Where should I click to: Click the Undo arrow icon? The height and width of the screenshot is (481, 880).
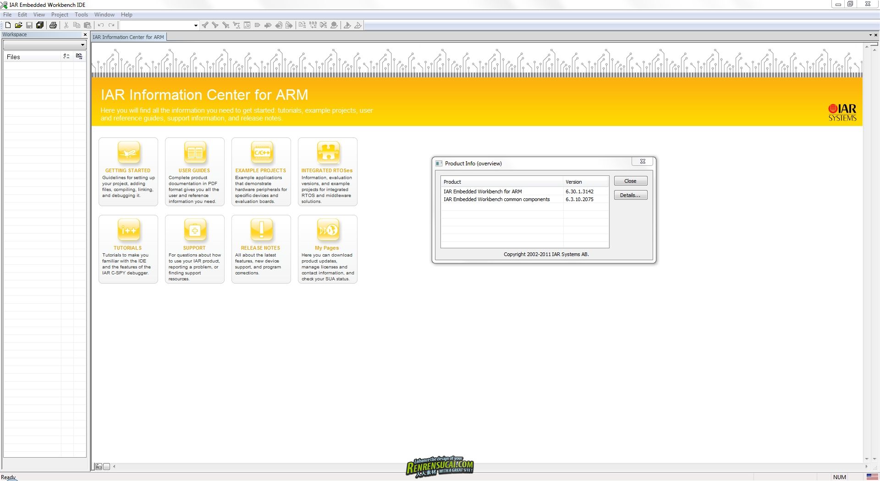(x=101, y=25)
